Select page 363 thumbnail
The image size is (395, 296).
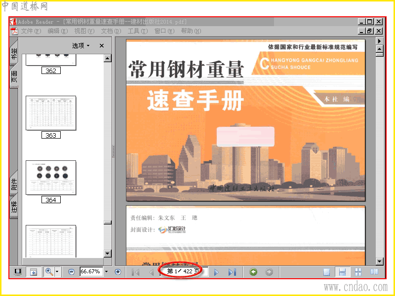(51, 113)
